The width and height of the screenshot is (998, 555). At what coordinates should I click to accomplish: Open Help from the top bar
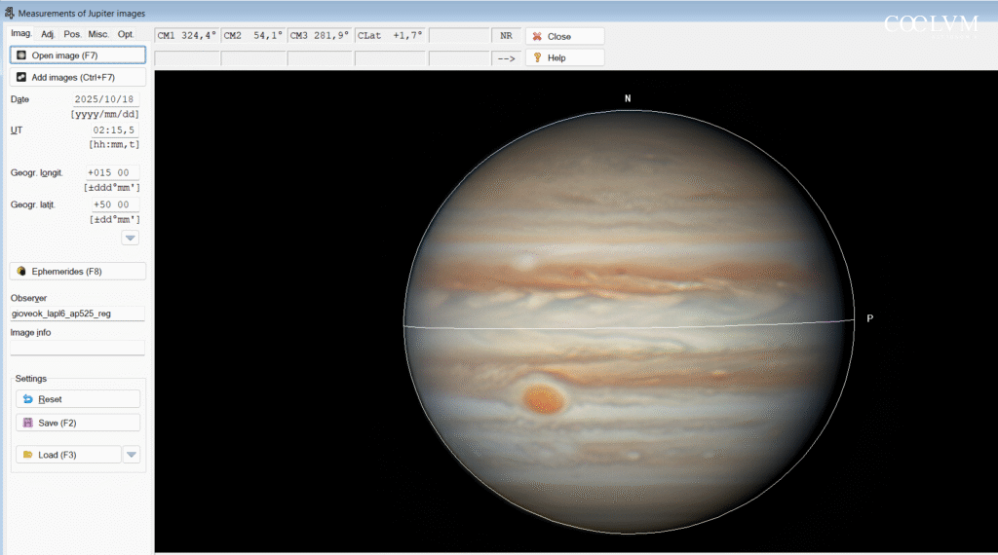pos(565,57)
